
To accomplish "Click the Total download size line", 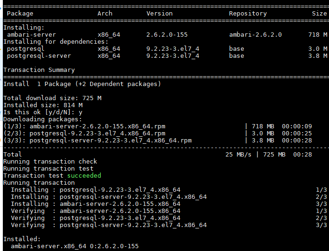I will [x=52, y=98].
